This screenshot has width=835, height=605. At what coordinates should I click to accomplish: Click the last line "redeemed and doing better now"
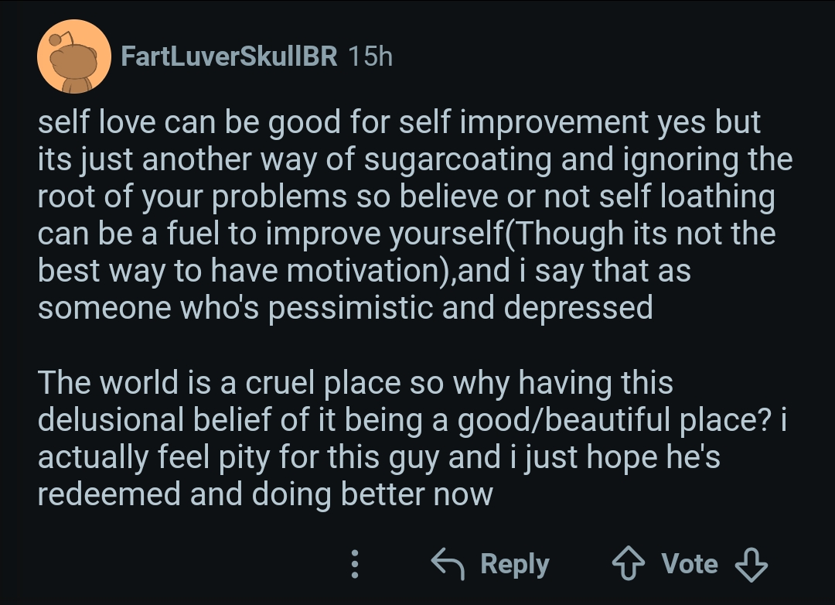[265, 494]
